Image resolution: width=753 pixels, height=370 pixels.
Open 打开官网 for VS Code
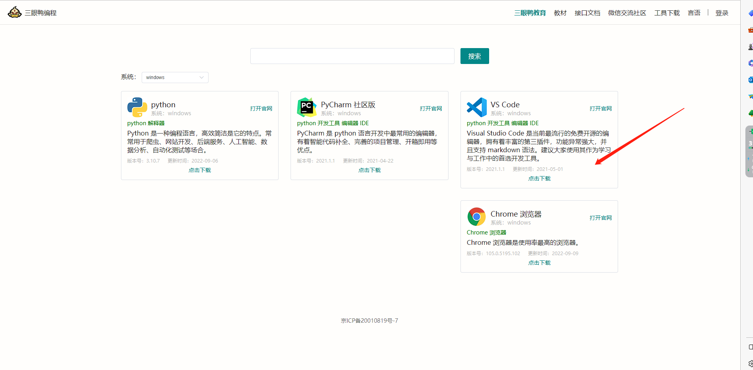[601, 108]
